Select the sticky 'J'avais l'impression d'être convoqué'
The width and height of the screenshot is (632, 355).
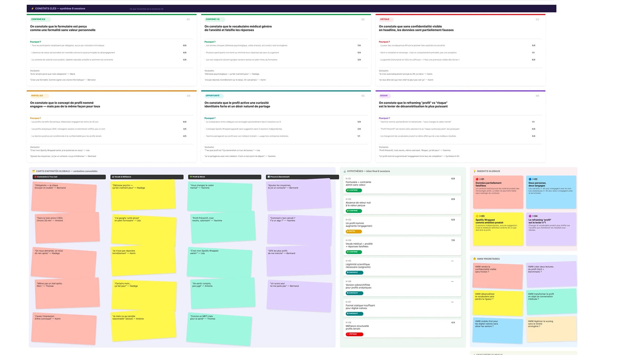(64, 329)
